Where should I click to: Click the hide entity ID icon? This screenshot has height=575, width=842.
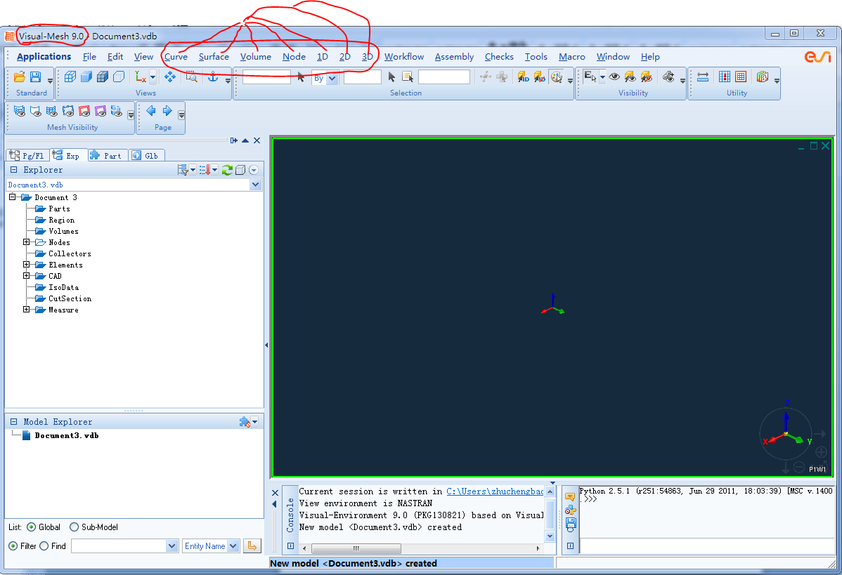pos(540,77)
